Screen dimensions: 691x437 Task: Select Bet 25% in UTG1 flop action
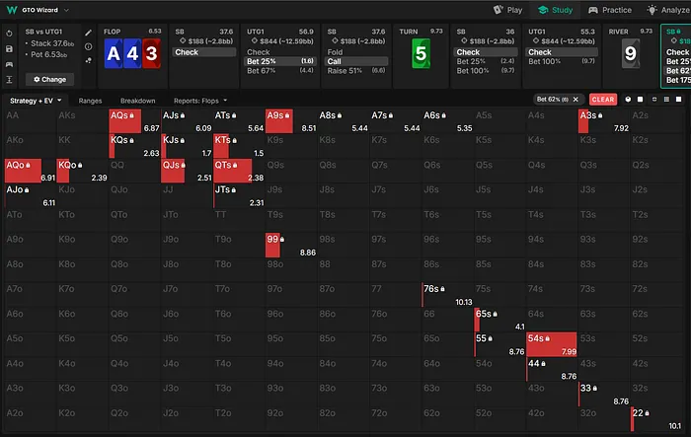(279, 61)
